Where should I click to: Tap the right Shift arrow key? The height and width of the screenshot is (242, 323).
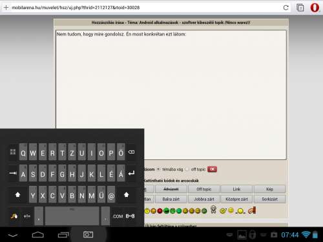pyautogui.click(x=127, y=195)
